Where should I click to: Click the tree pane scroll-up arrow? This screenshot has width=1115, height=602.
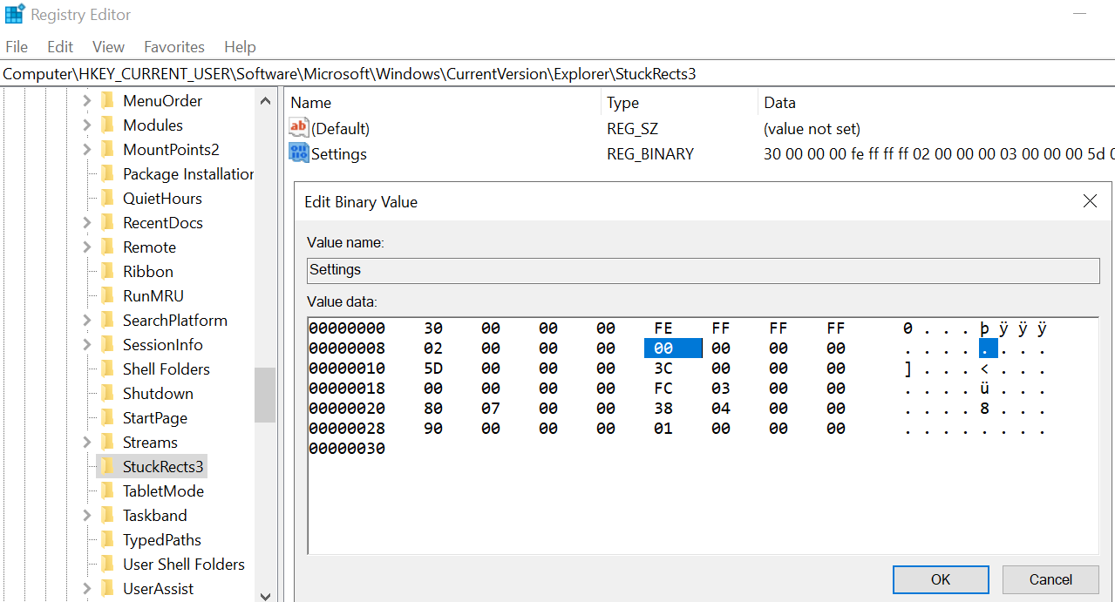pyautogui.click(x=266, y=101)
